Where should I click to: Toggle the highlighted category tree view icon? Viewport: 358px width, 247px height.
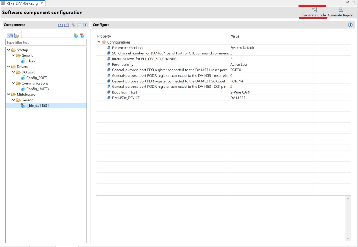(x=10, y=35)
